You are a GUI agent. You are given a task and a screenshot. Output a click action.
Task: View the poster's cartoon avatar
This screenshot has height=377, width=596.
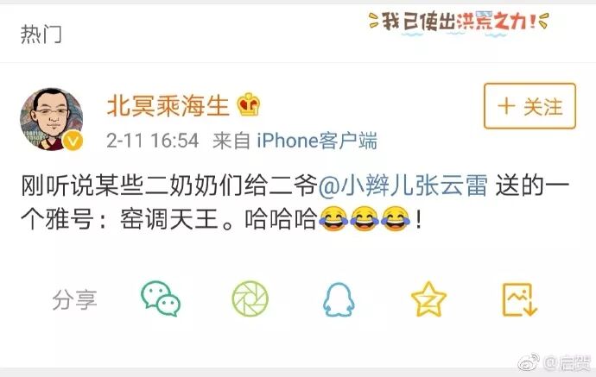[x=51, y=119]
